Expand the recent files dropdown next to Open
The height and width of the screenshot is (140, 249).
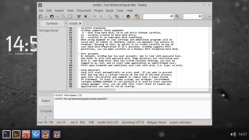58,17
